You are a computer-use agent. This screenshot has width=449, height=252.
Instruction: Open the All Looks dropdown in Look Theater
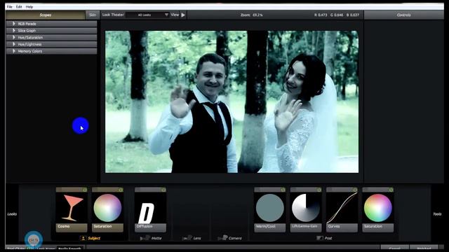148,15
